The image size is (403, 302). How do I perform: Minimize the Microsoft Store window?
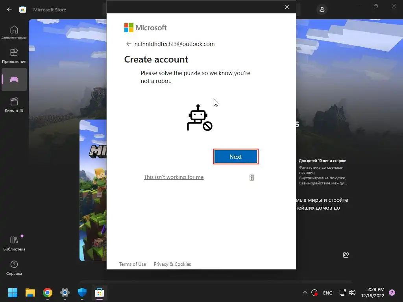coord(357,6)
